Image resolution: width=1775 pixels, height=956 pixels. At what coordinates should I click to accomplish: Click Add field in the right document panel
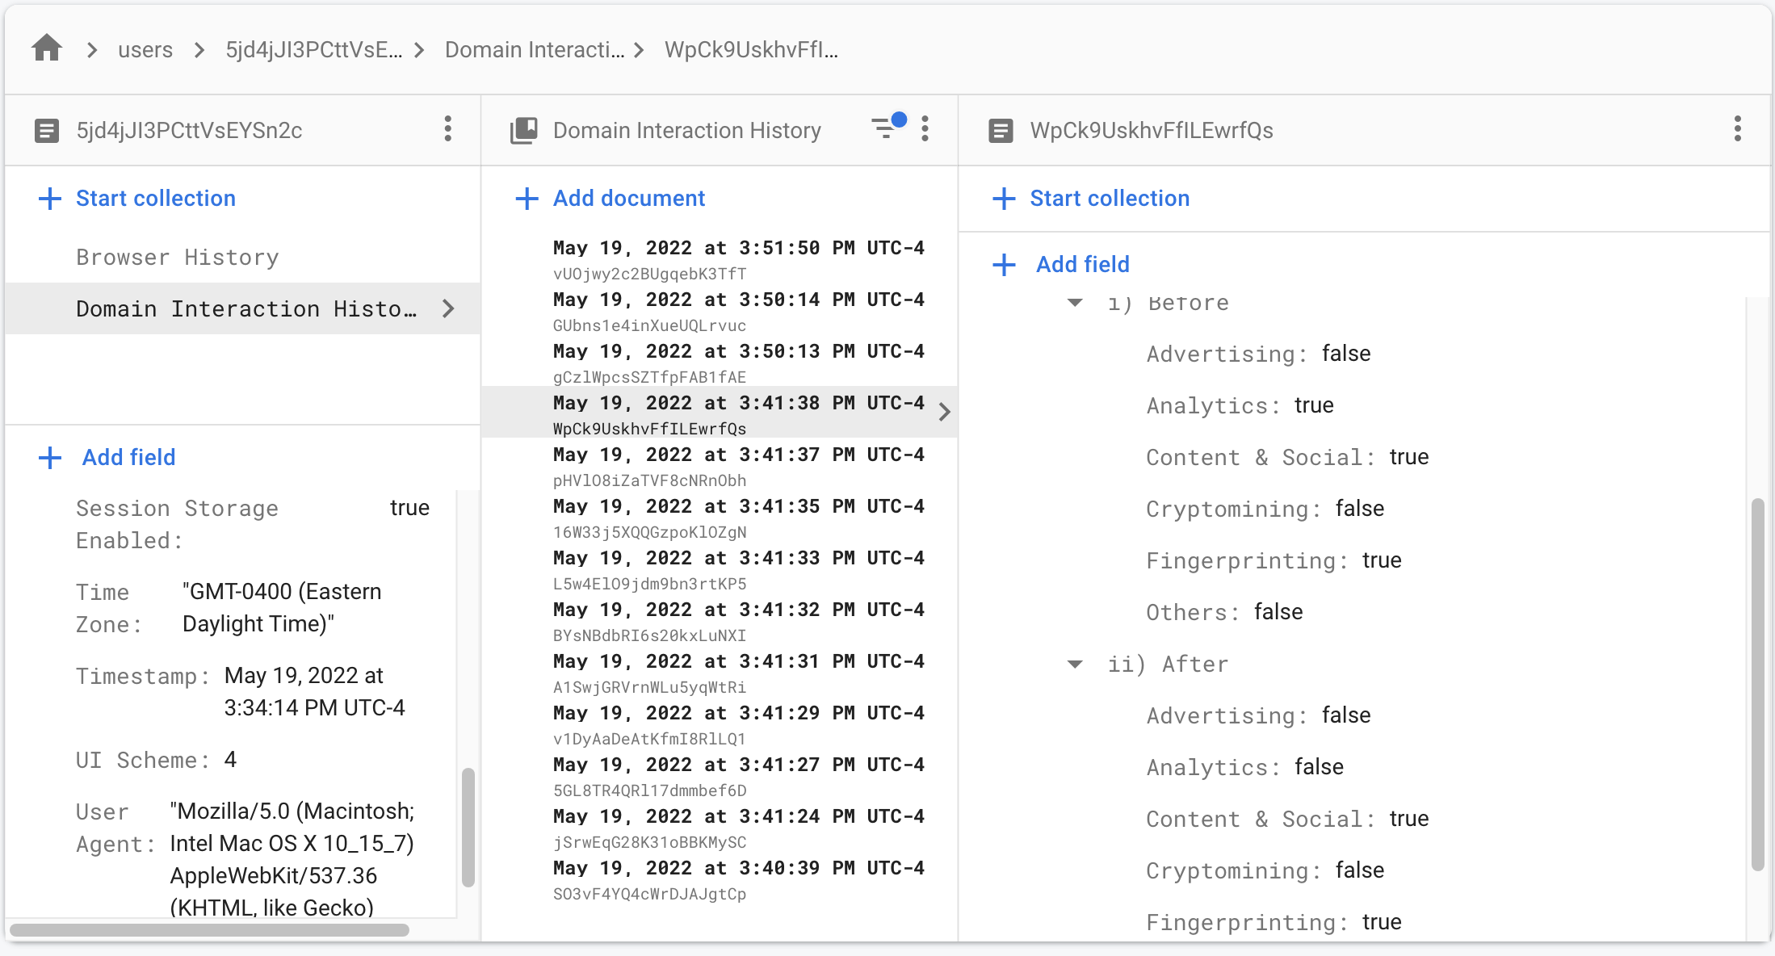coord(1082,265)
